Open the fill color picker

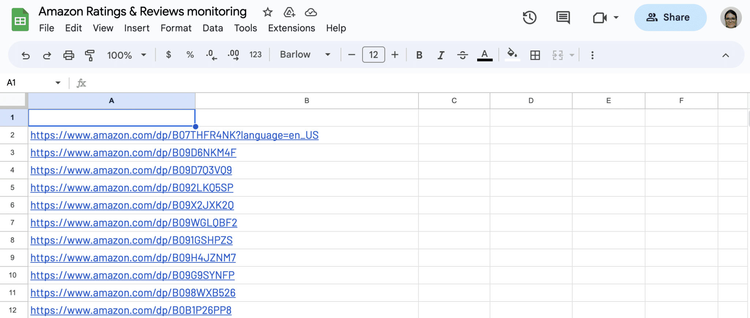click(x=512, y=55)
